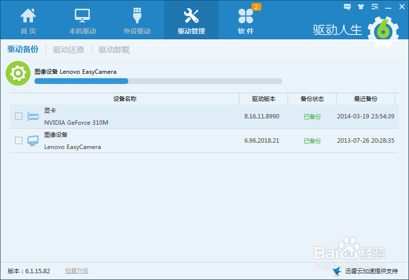Click the 备份状态 column header
Viewport: 409px width, 280px height.
(312, 99)
